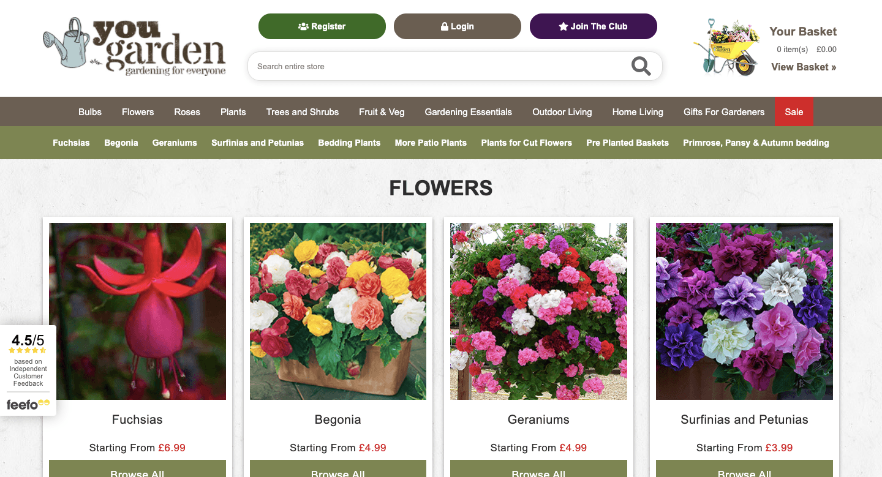Open the Gifts For Gardeners menu

click(724, 112)
